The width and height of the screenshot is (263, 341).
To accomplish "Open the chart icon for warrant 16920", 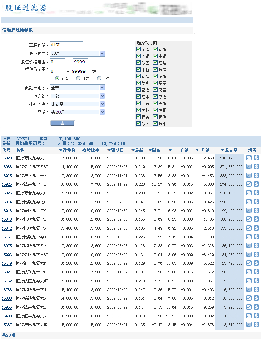I will tap(249, 158).
